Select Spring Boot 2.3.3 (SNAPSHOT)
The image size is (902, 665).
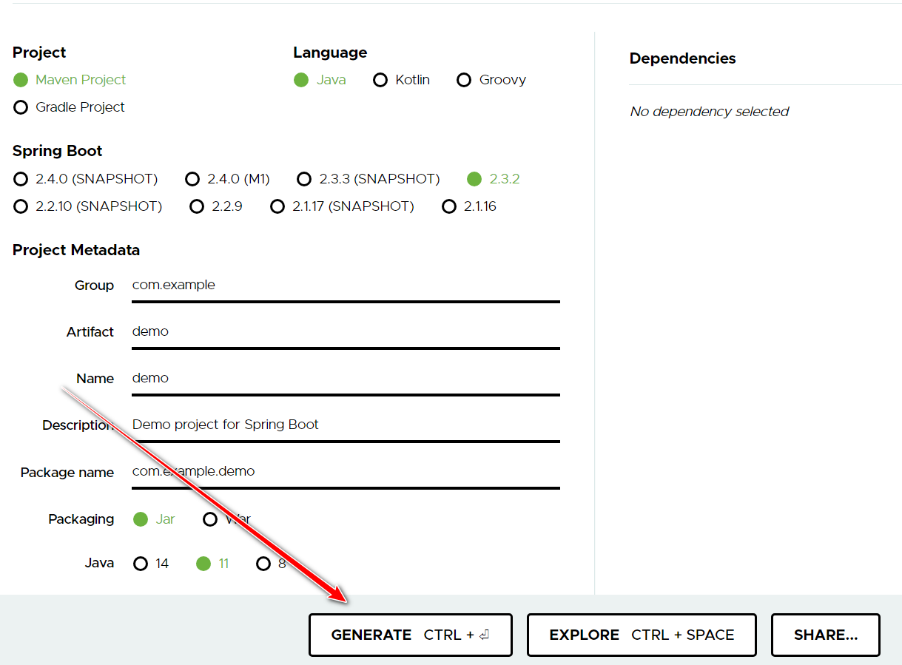[x=304, y=178]
